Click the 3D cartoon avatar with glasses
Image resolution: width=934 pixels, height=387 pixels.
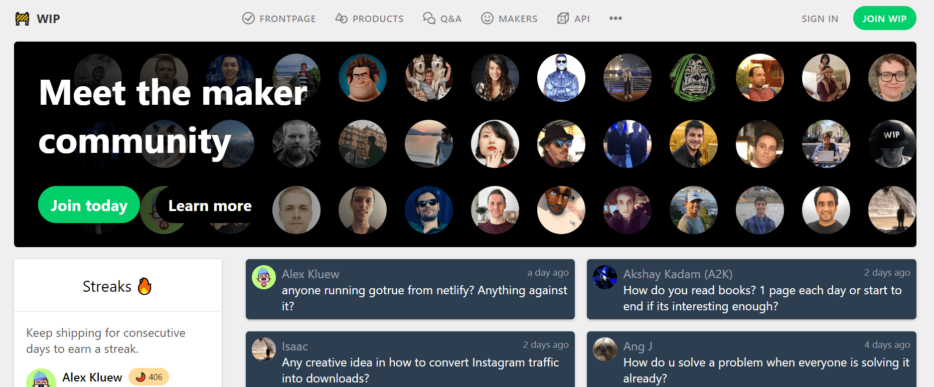coord(561,210)
